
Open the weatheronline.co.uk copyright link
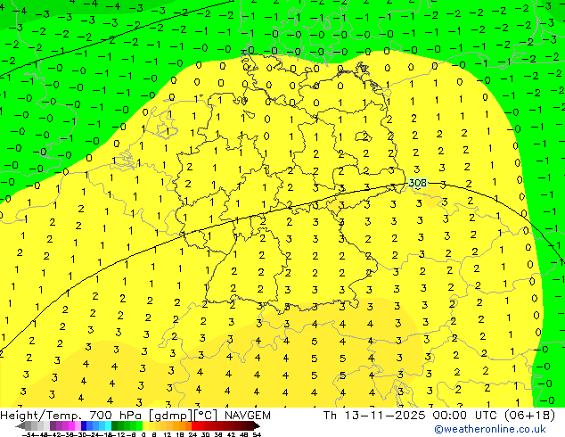(490, 429)
